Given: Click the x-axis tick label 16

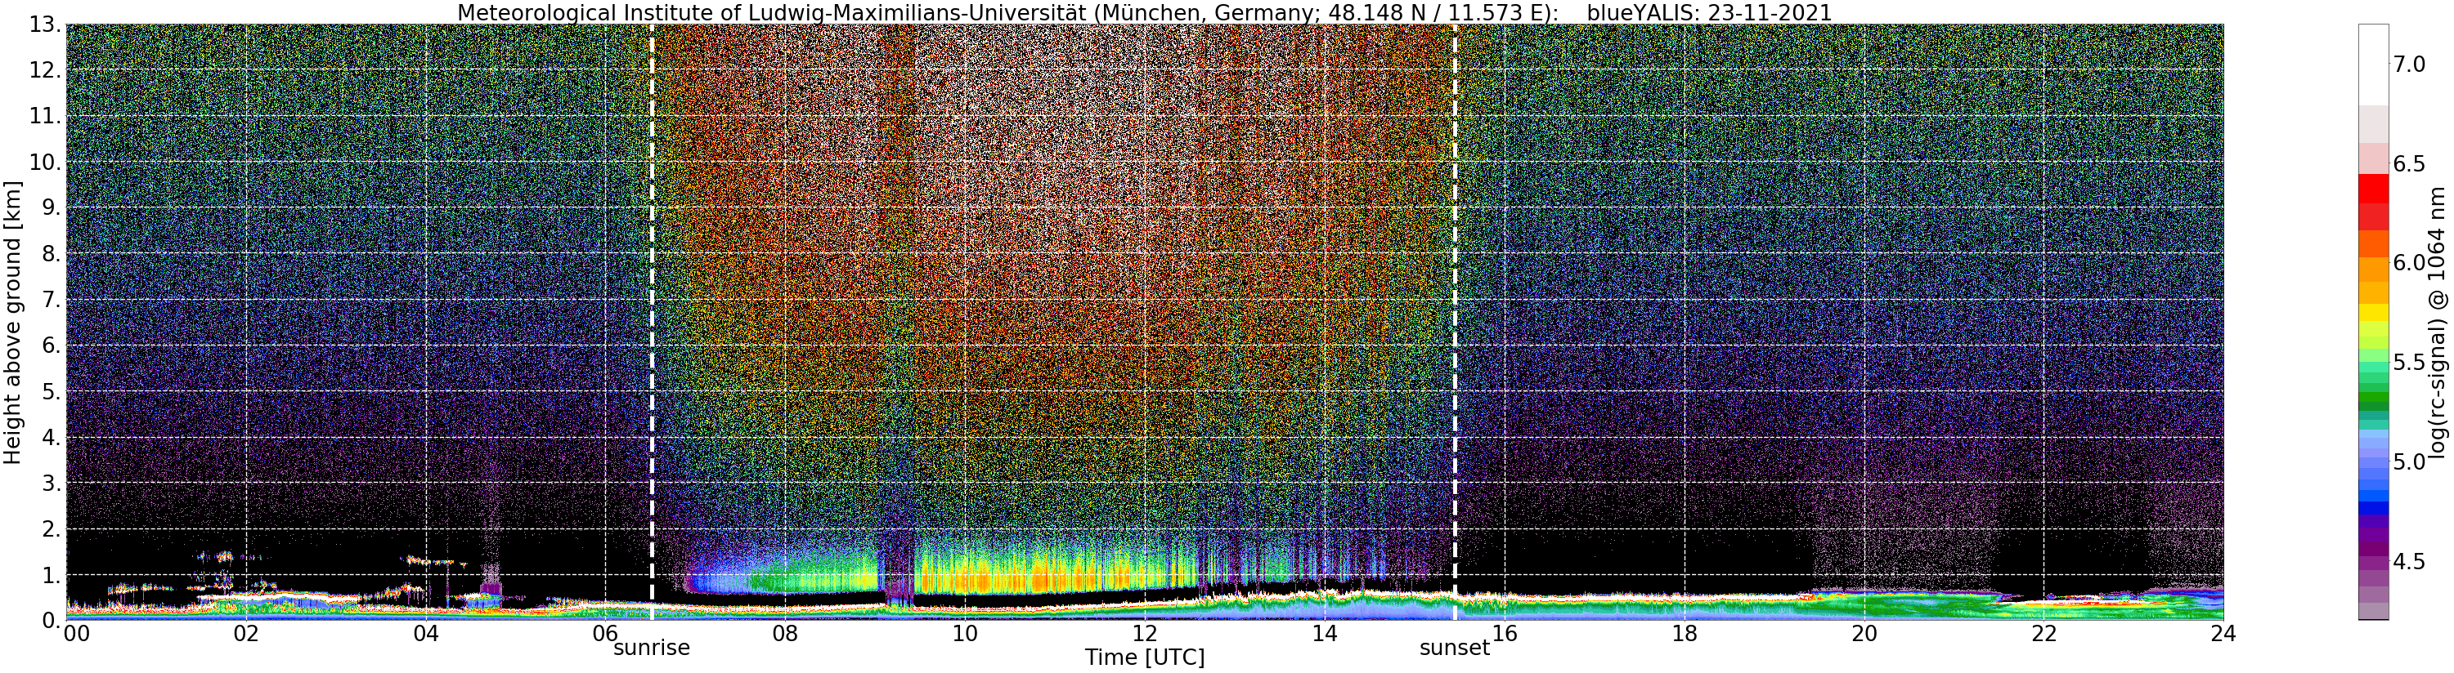Looking at the screenshot, I should [x=1505, y=634].
